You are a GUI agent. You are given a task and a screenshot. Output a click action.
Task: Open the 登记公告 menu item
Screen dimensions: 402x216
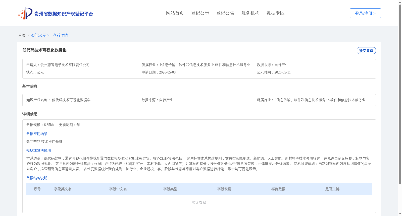225,13
